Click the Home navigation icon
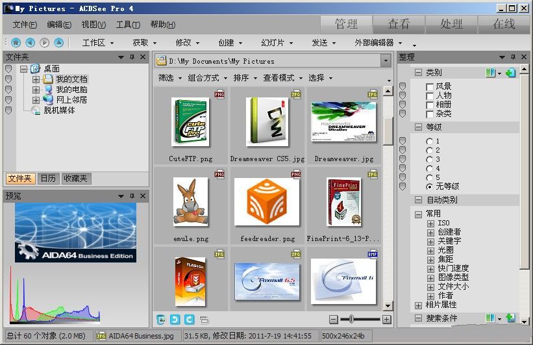 tap(16, 42)
